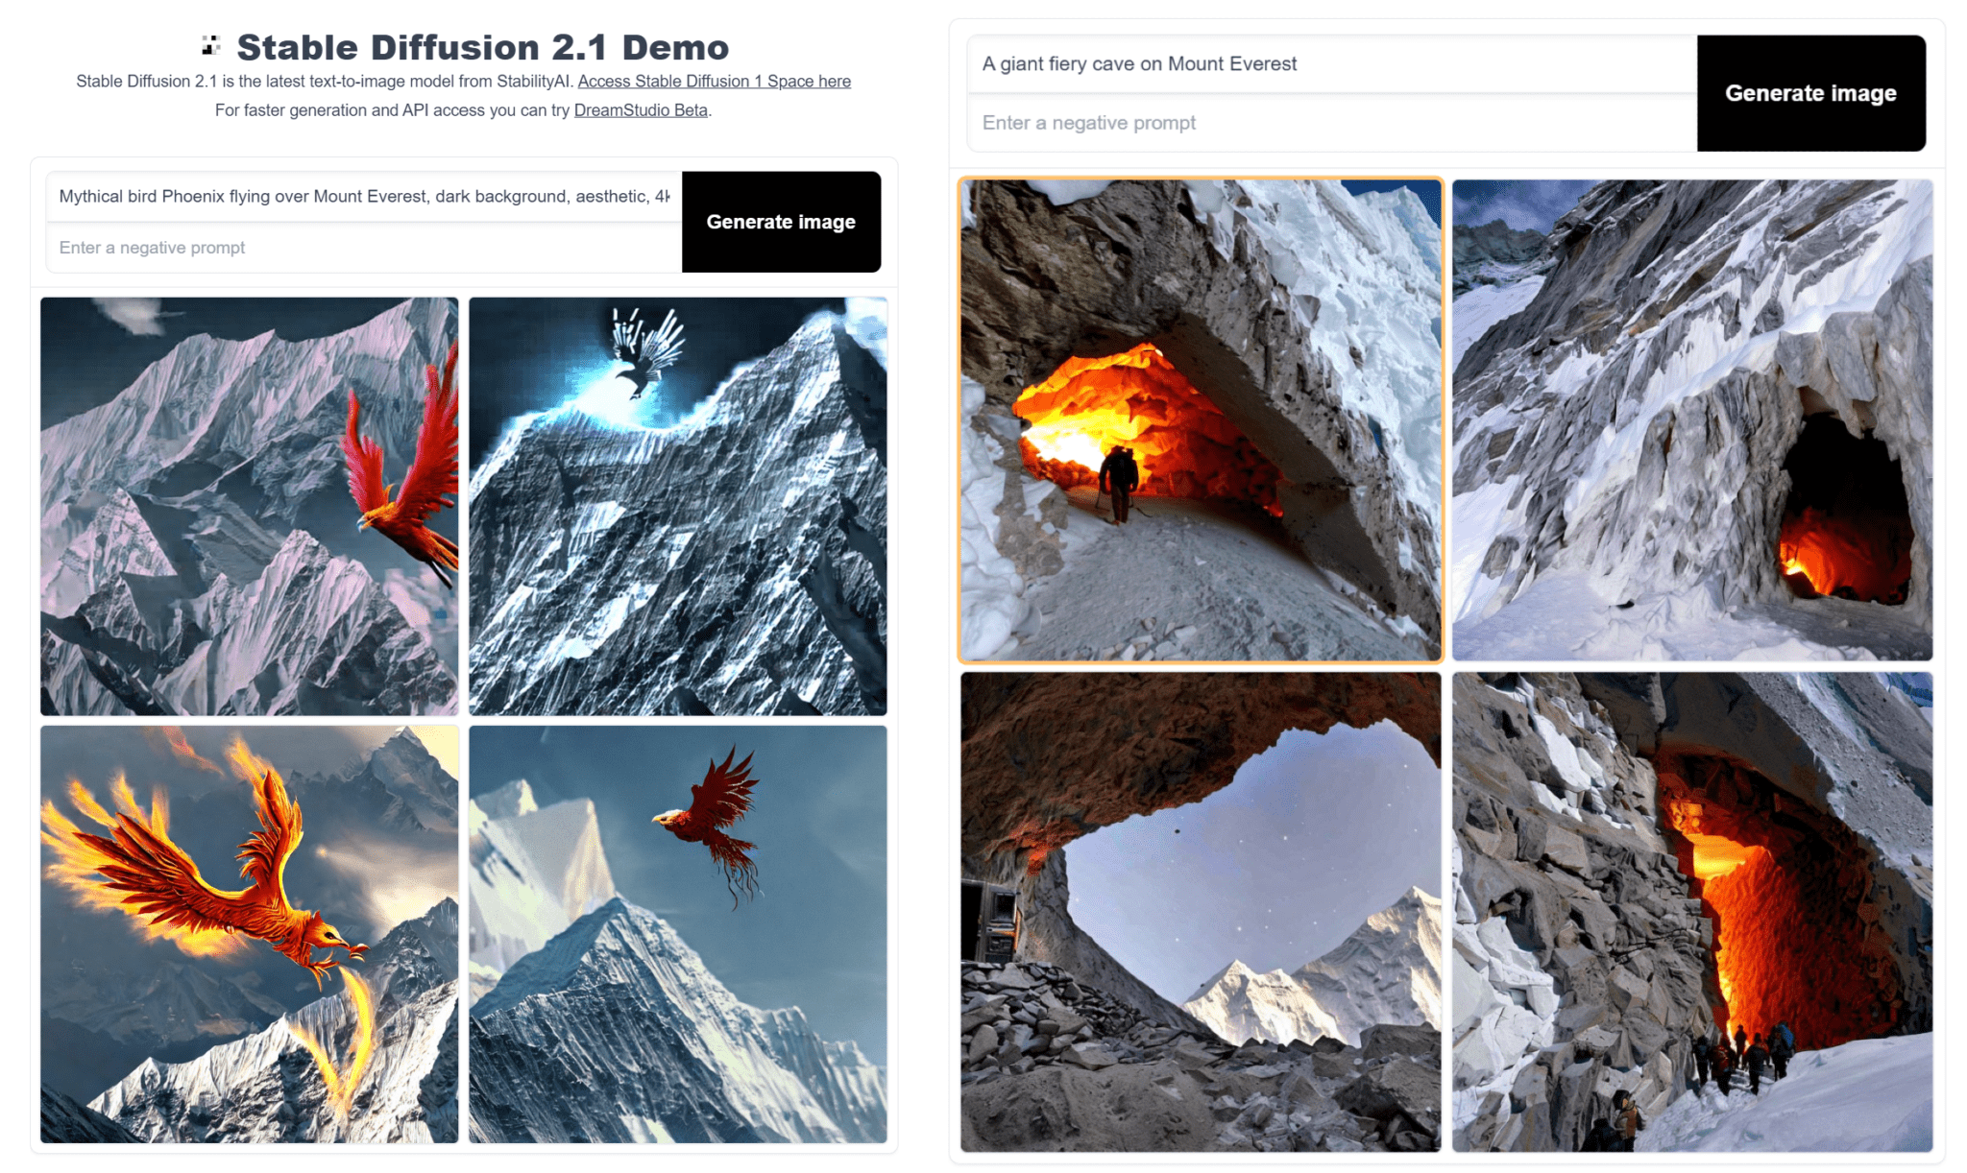Open the highlighted cave image with lone climber
1967x1173 pixels.
pyautogui.click(x=1201, y=420)
